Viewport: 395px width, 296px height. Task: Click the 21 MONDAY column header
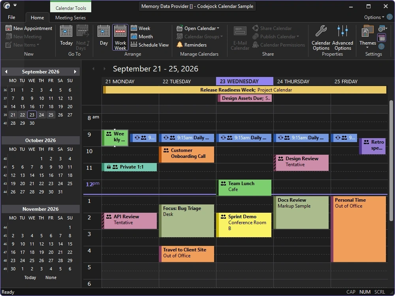pos(130,81)
